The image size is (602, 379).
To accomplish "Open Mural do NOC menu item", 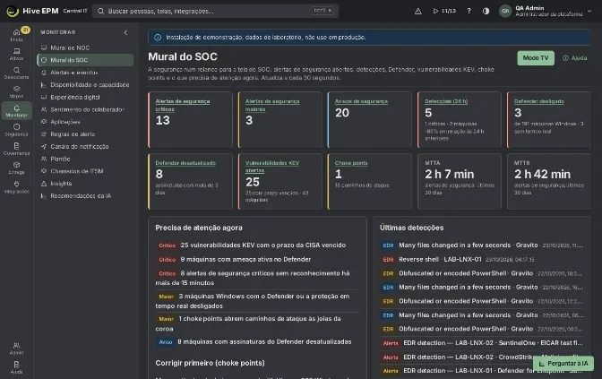I will click(x=85, y=47).
